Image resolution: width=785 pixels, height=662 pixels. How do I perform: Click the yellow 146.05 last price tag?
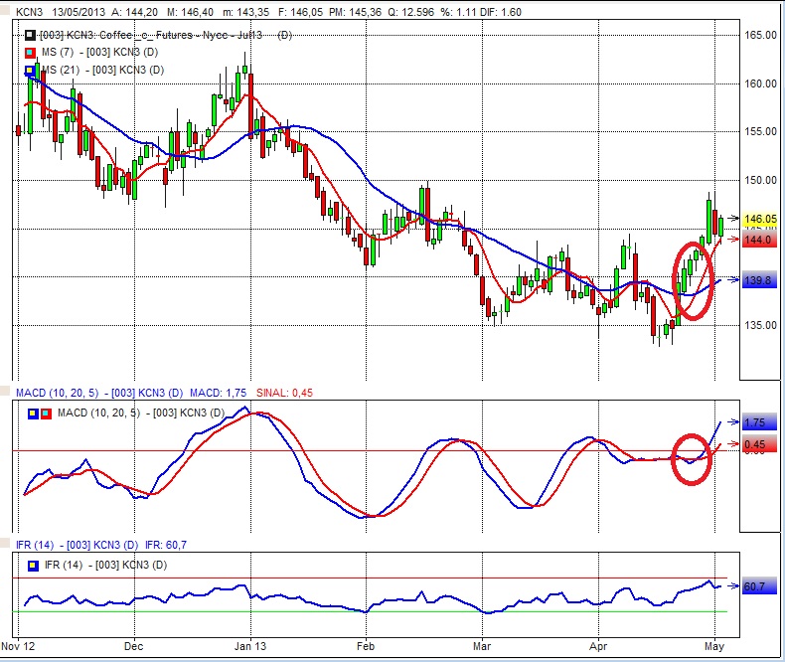[x=759, y=219]
